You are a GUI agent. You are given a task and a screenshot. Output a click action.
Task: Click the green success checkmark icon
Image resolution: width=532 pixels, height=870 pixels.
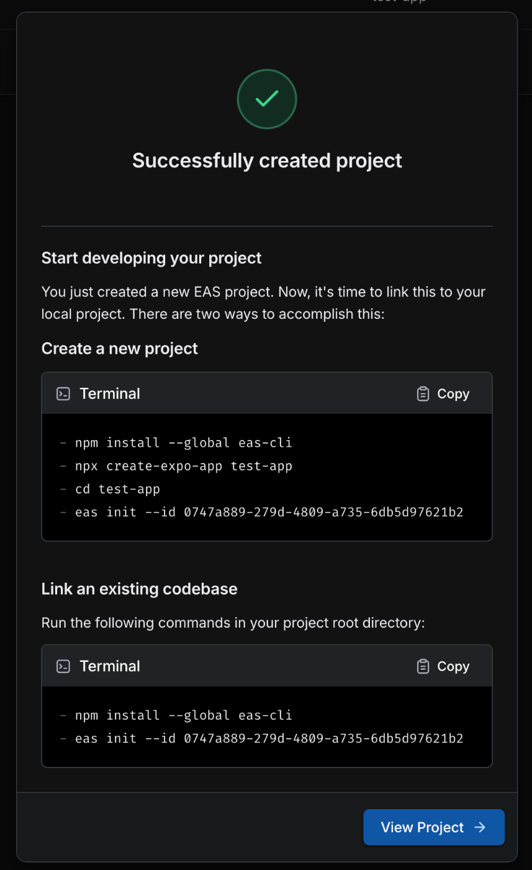[x=267, y=99]
